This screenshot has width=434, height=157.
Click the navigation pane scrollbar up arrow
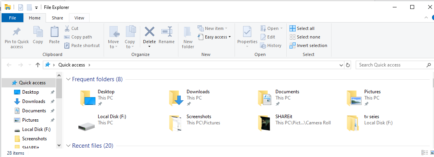tap(59, 75)
